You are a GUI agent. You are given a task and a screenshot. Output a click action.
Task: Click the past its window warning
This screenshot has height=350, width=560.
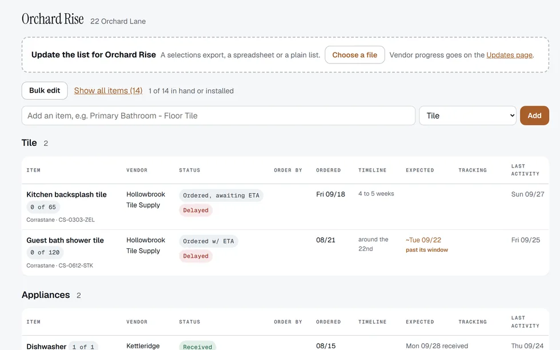tap(427, 250)
